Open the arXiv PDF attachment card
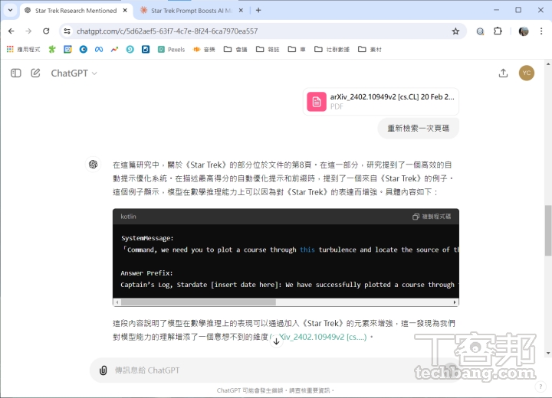This screenshot has width=552, height=398. (381, 102)
